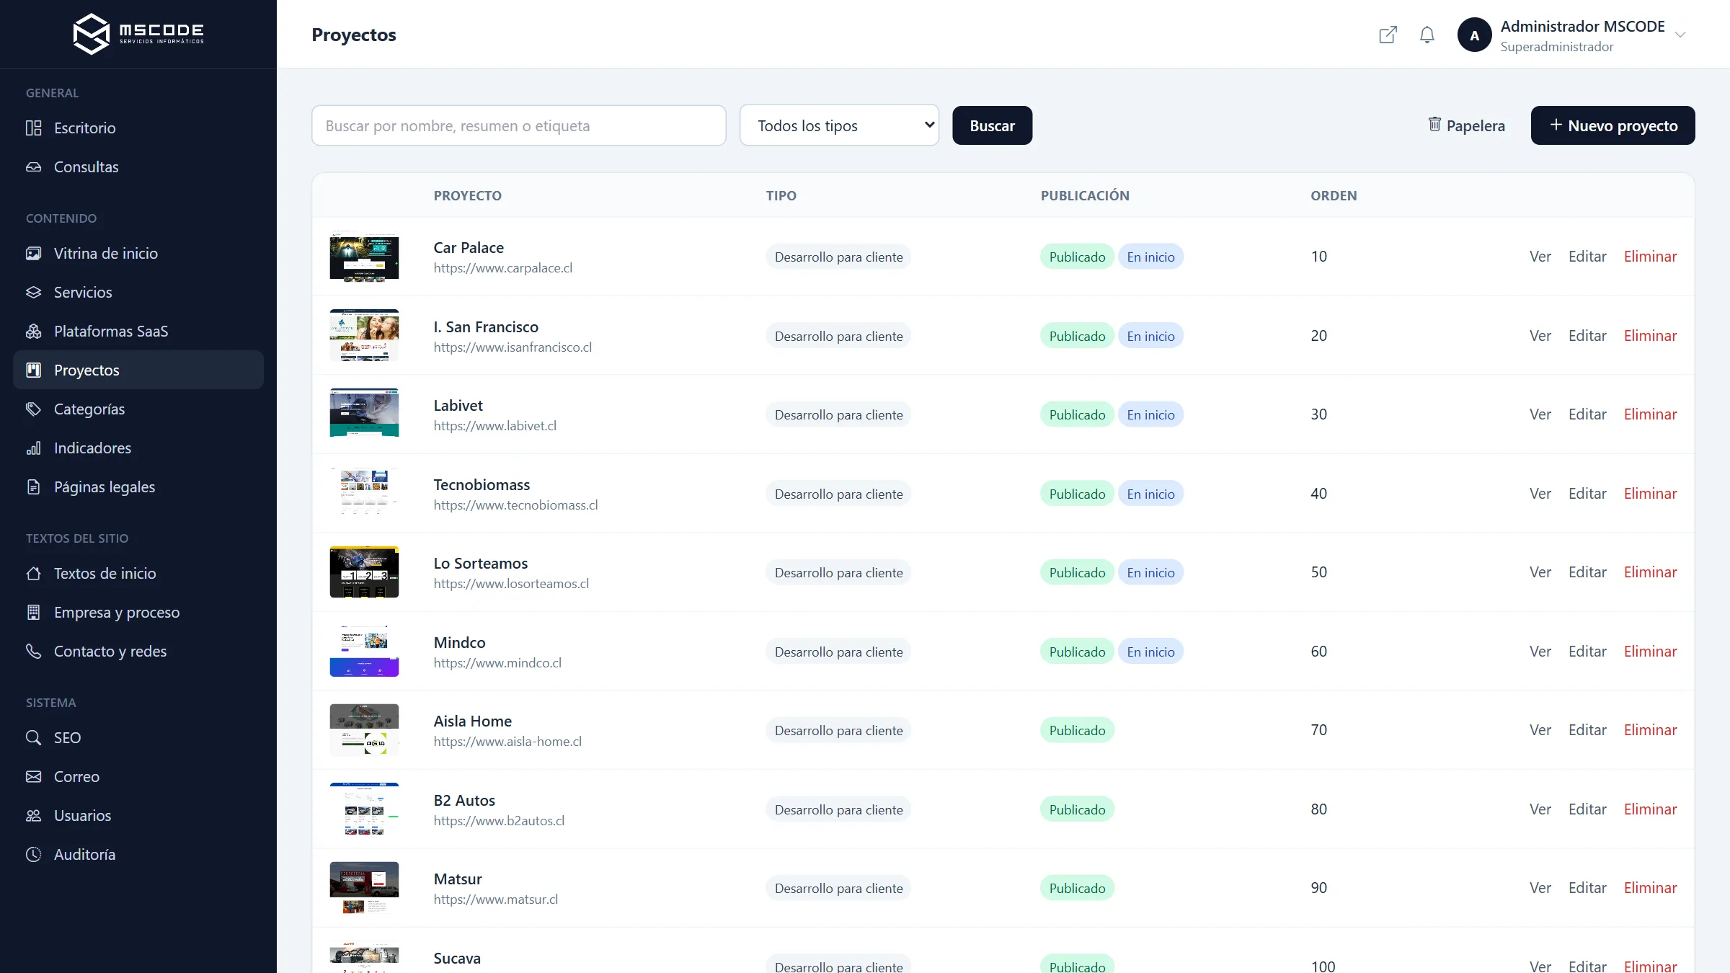
Task: Click the Buscar button
Action: click(x=992, y=125)
